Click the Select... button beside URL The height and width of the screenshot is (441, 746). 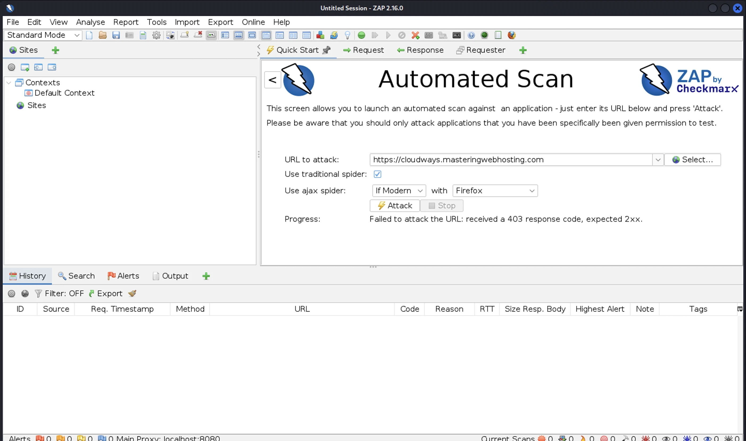692,160
